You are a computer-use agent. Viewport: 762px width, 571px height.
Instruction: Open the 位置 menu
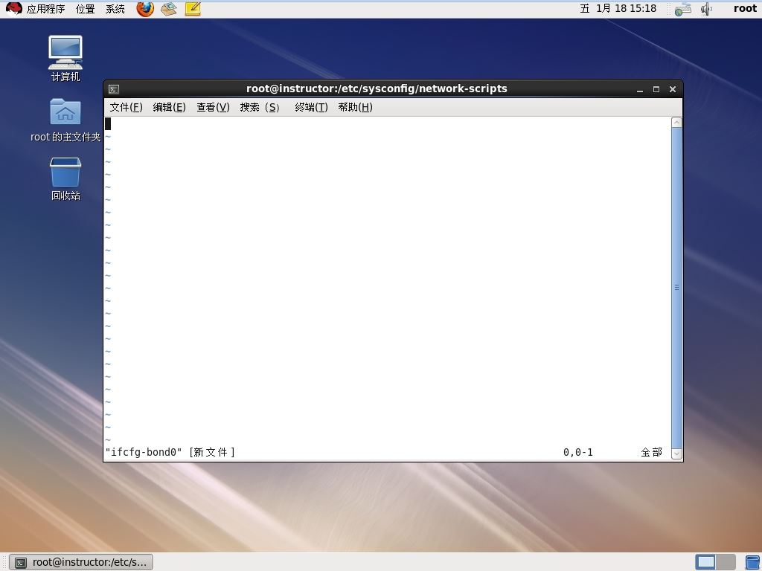86,9
